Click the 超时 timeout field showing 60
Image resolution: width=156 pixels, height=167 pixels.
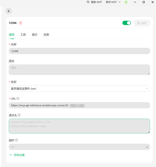click(x=77, y=147)
